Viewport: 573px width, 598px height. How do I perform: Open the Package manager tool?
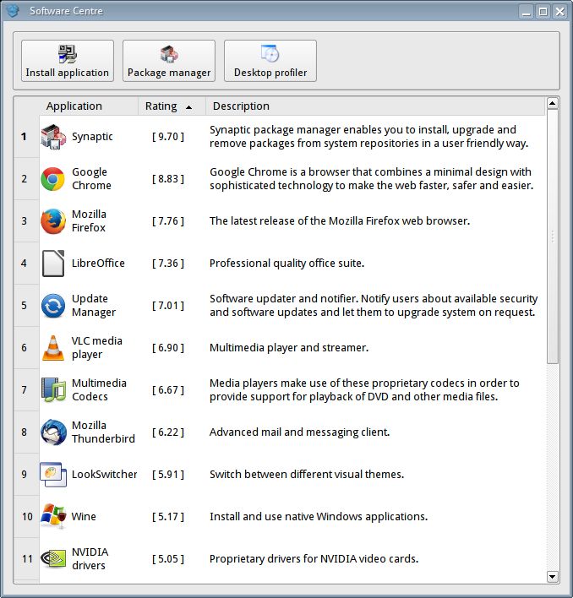(x=169, y=61)
